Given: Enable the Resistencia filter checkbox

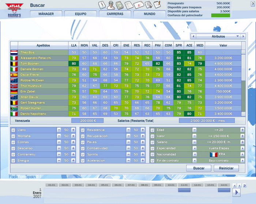Looking at the screenshot, I should pos(83,130).
